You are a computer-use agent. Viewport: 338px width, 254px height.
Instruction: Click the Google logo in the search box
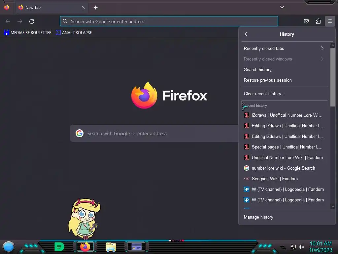79,133
